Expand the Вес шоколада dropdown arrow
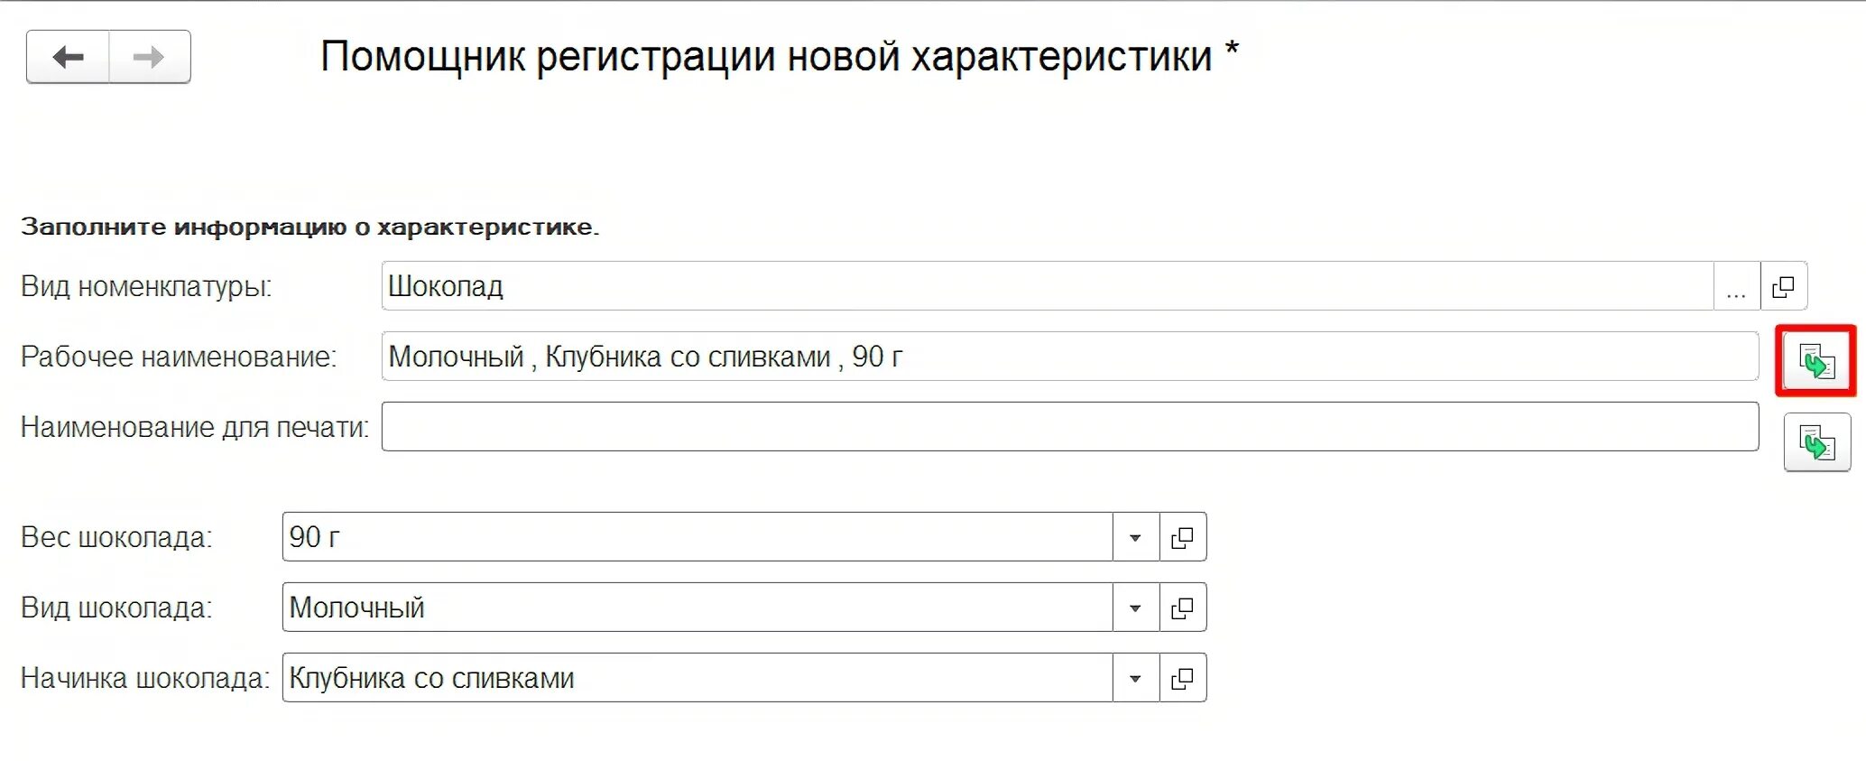Image resolution: width=1866 pixels, height=761 pixels. tap(1135, 538)
